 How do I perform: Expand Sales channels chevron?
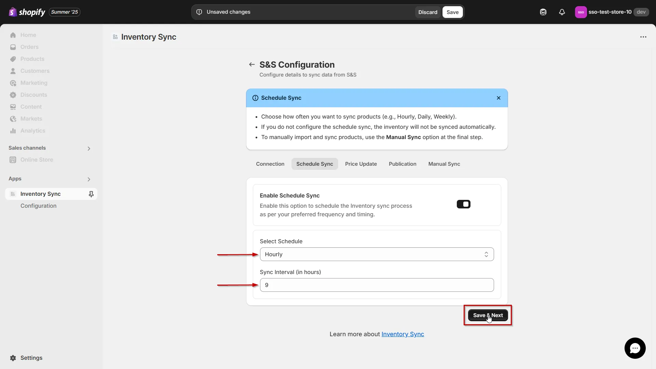(89, 148)
